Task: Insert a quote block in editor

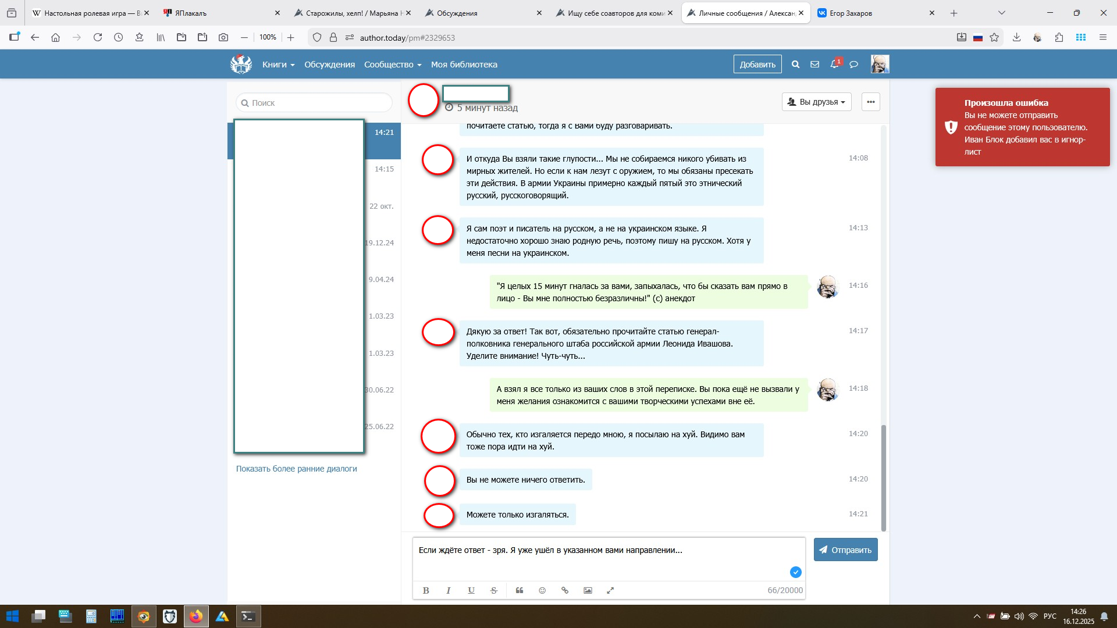Action: pyautogui.click(x=520, y=590)
